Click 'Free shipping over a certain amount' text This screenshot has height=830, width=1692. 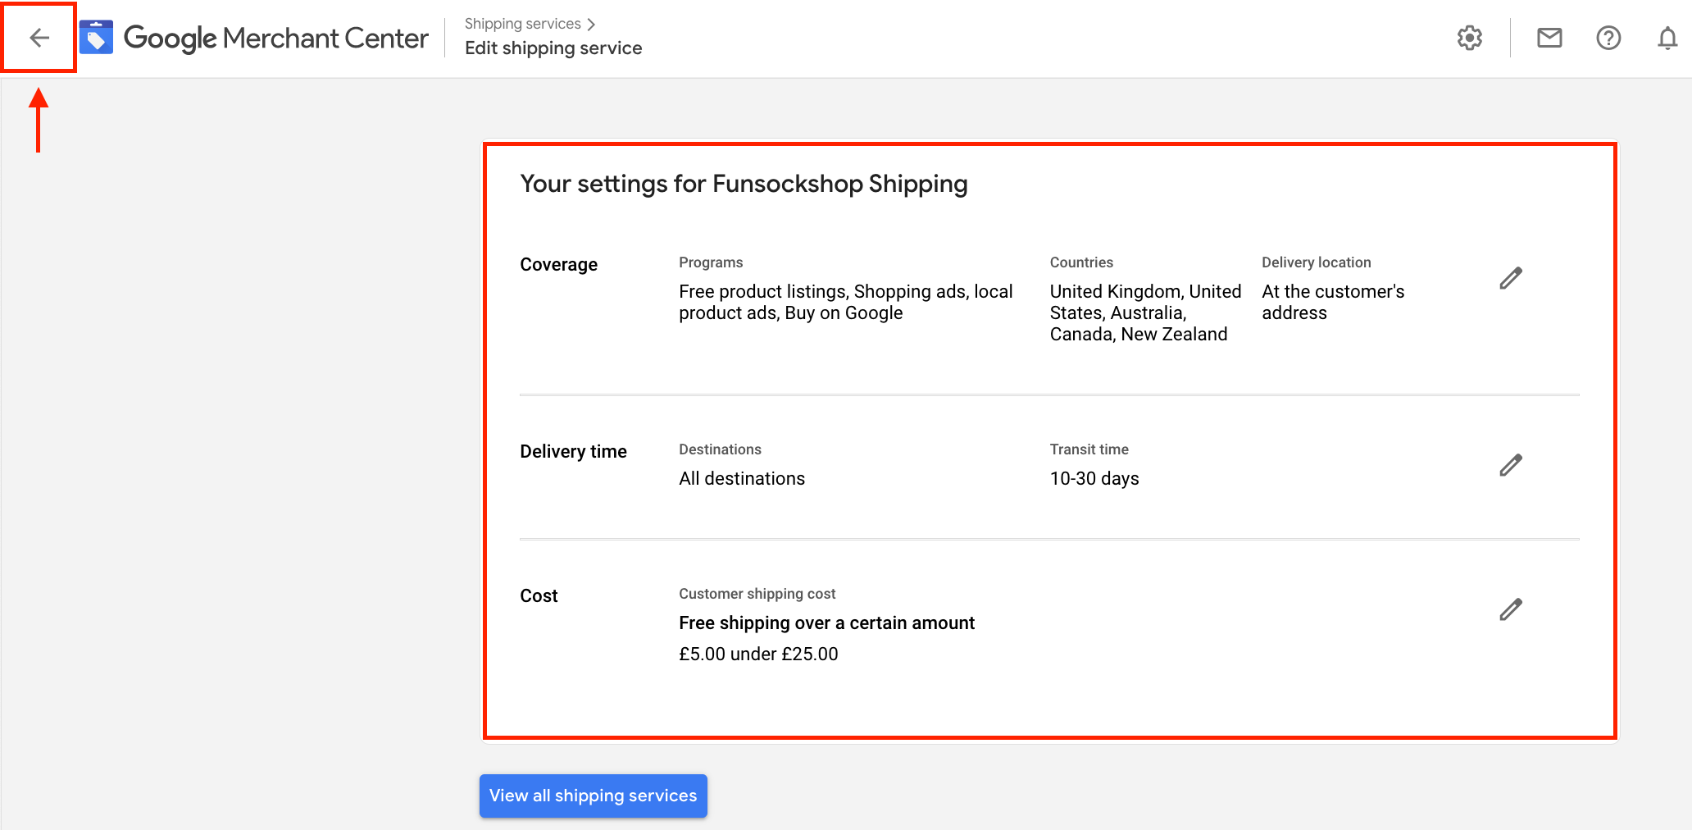point(826,622)
